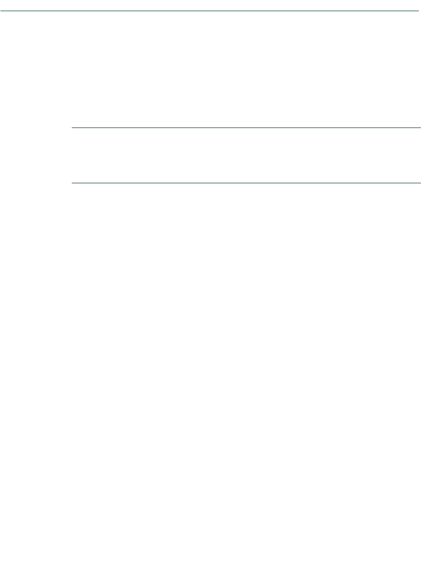Click blank area between the two indented dividers
This screenshot has width=421, height=576.
click(x=246, y=155)
